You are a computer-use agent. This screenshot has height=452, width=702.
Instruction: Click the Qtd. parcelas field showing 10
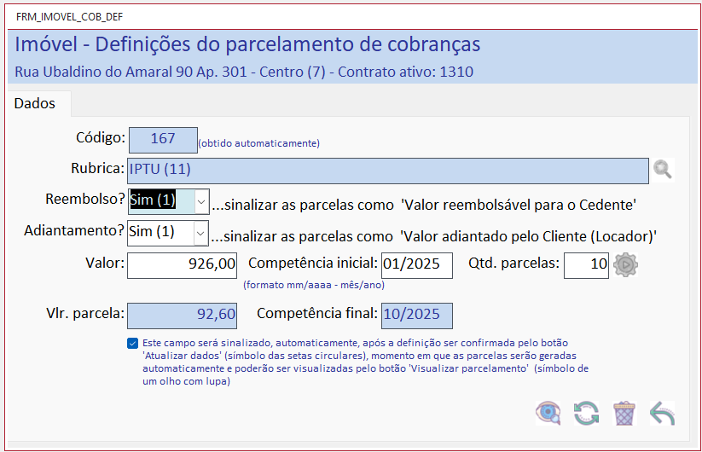point(586,265)
